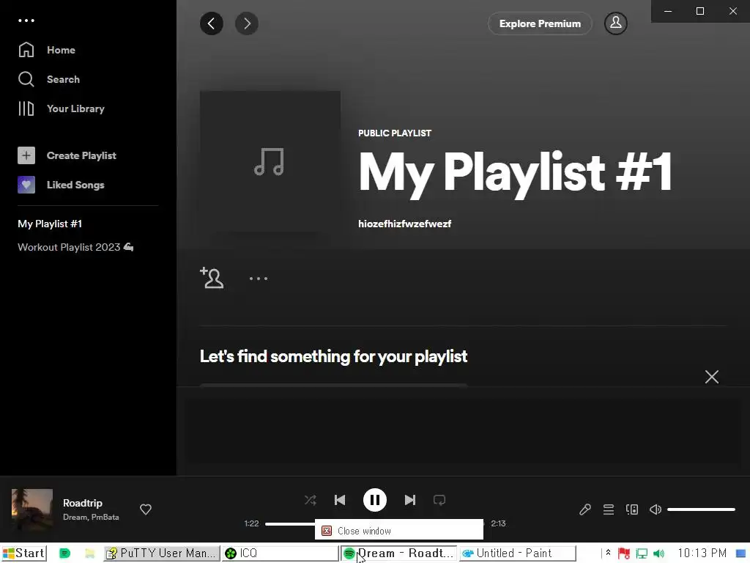Switch to PuTTY User Manual taskbar window
This screenshot has width=750, height=563.
pos(162,553)
